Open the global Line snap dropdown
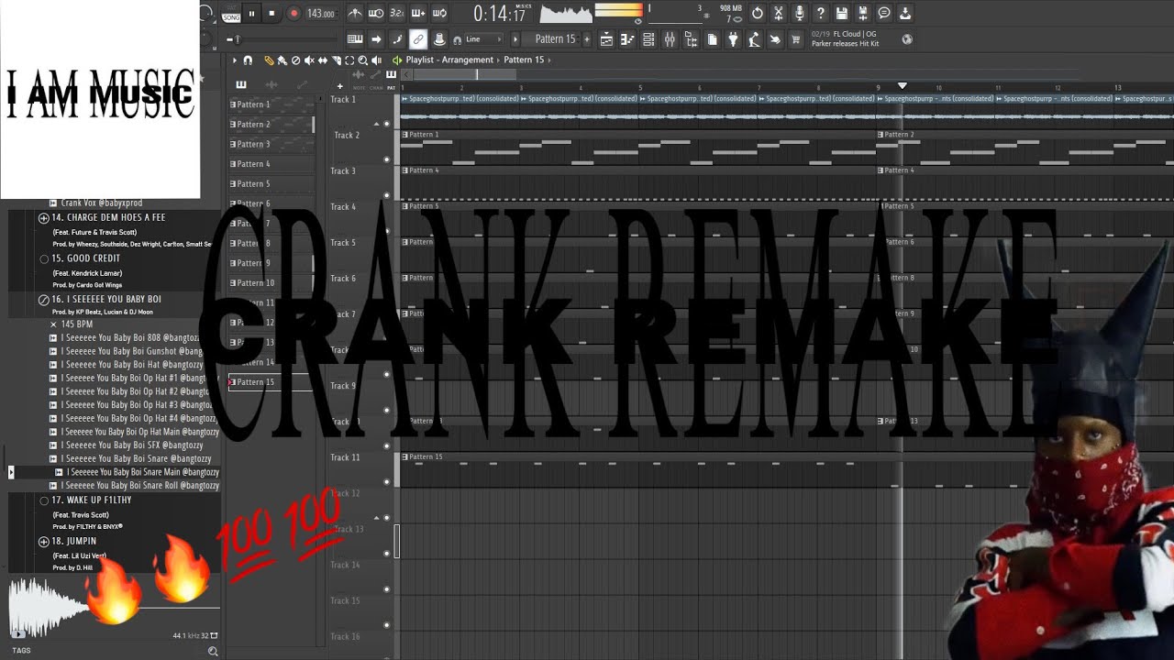The image size is (1174, 660). pos(484,39)
